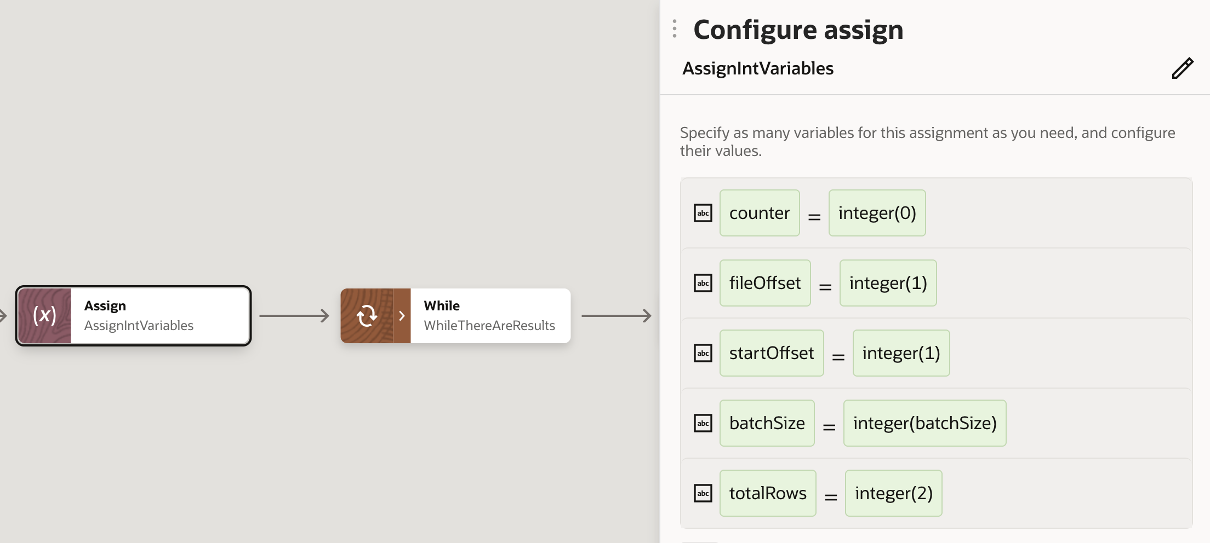
Task: Click the While loop circular arrows icon
Action: pos(367,316)
